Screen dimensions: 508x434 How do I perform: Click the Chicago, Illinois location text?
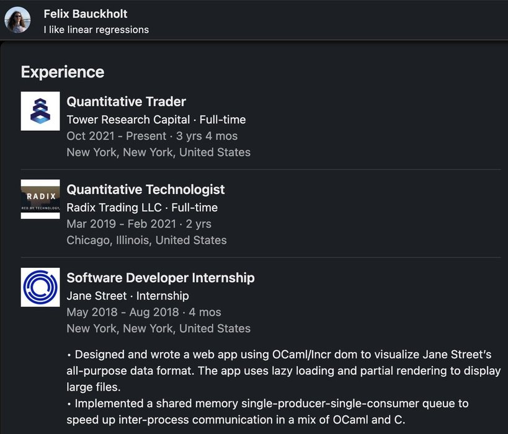coord(147,240)
